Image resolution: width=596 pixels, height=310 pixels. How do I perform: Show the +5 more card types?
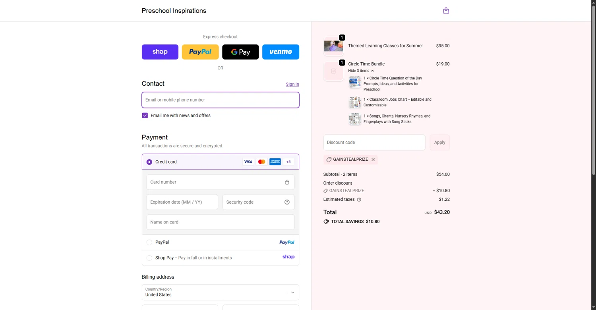click(288, 162)
